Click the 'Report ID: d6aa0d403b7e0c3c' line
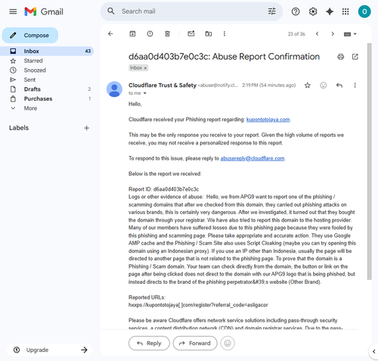This screenshot has width=378, height=361. tap(163, 189)
